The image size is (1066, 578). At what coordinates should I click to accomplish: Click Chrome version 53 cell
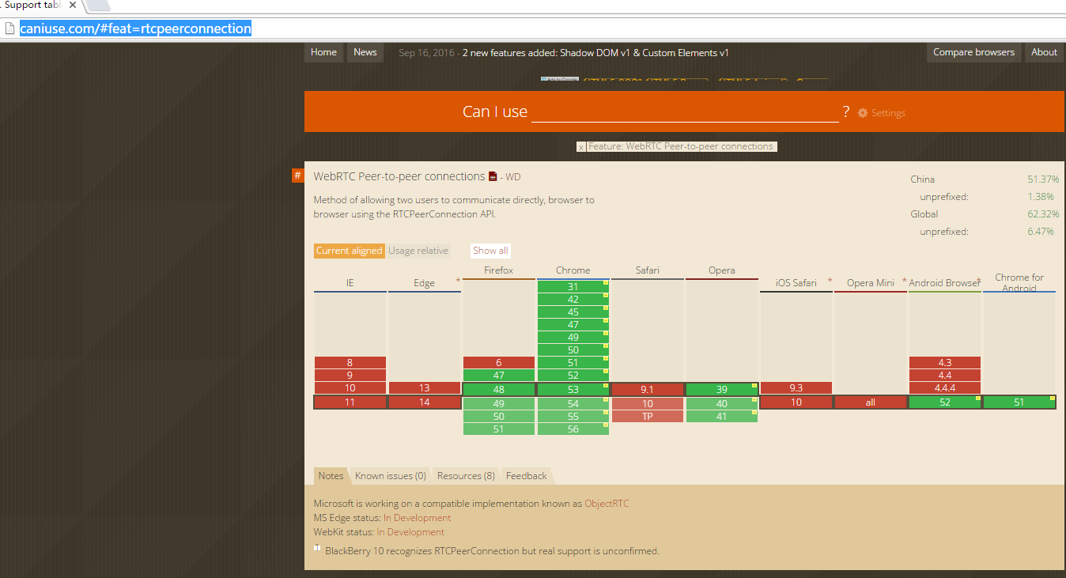pyautogui.click(x=573, y=389)
